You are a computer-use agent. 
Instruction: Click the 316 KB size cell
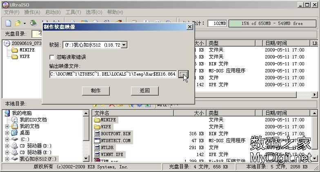(196, 134)
